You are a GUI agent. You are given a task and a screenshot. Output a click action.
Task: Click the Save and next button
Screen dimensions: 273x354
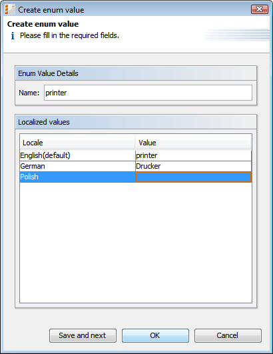point(83,335)
